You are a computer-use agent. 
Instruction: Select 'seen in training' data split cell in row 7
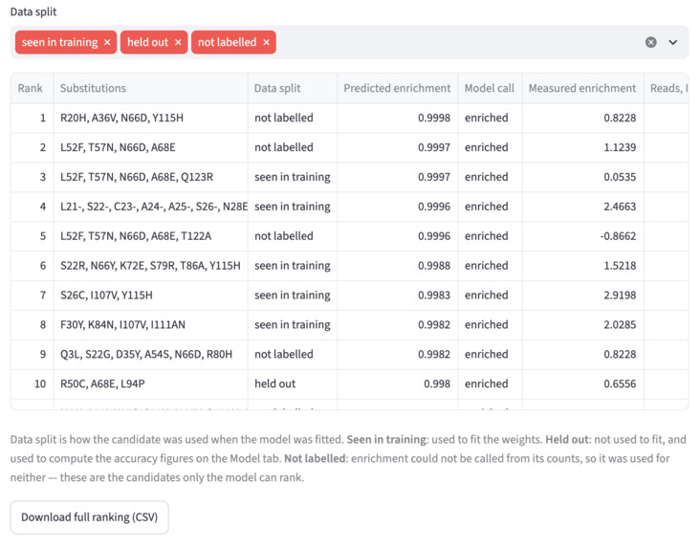coord(293,296)
